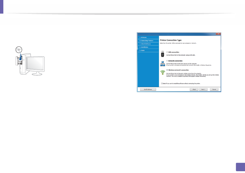Go to the previous step with Back

click(x=194, y=90)
